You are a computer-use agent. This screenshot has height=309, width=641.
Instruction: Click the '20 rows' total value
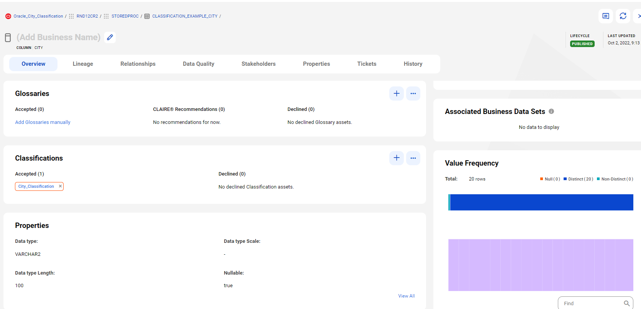(477, 179)
